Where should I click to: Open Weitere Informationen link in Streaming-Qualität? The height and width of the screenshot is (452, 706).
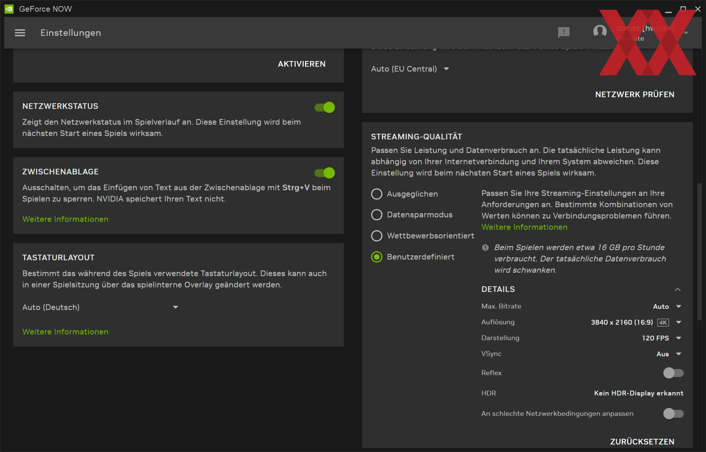click(524, 227)
